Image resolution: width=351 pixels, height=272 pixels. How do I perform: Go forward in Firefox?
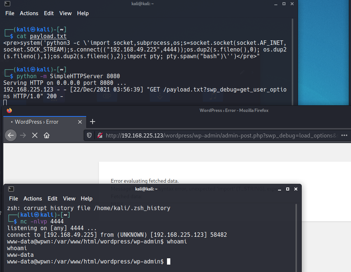pyautogui.click(x=23, y=135)
